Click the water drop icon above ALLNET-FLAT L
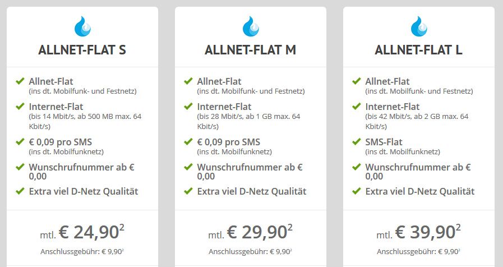 tap(419, 26)
